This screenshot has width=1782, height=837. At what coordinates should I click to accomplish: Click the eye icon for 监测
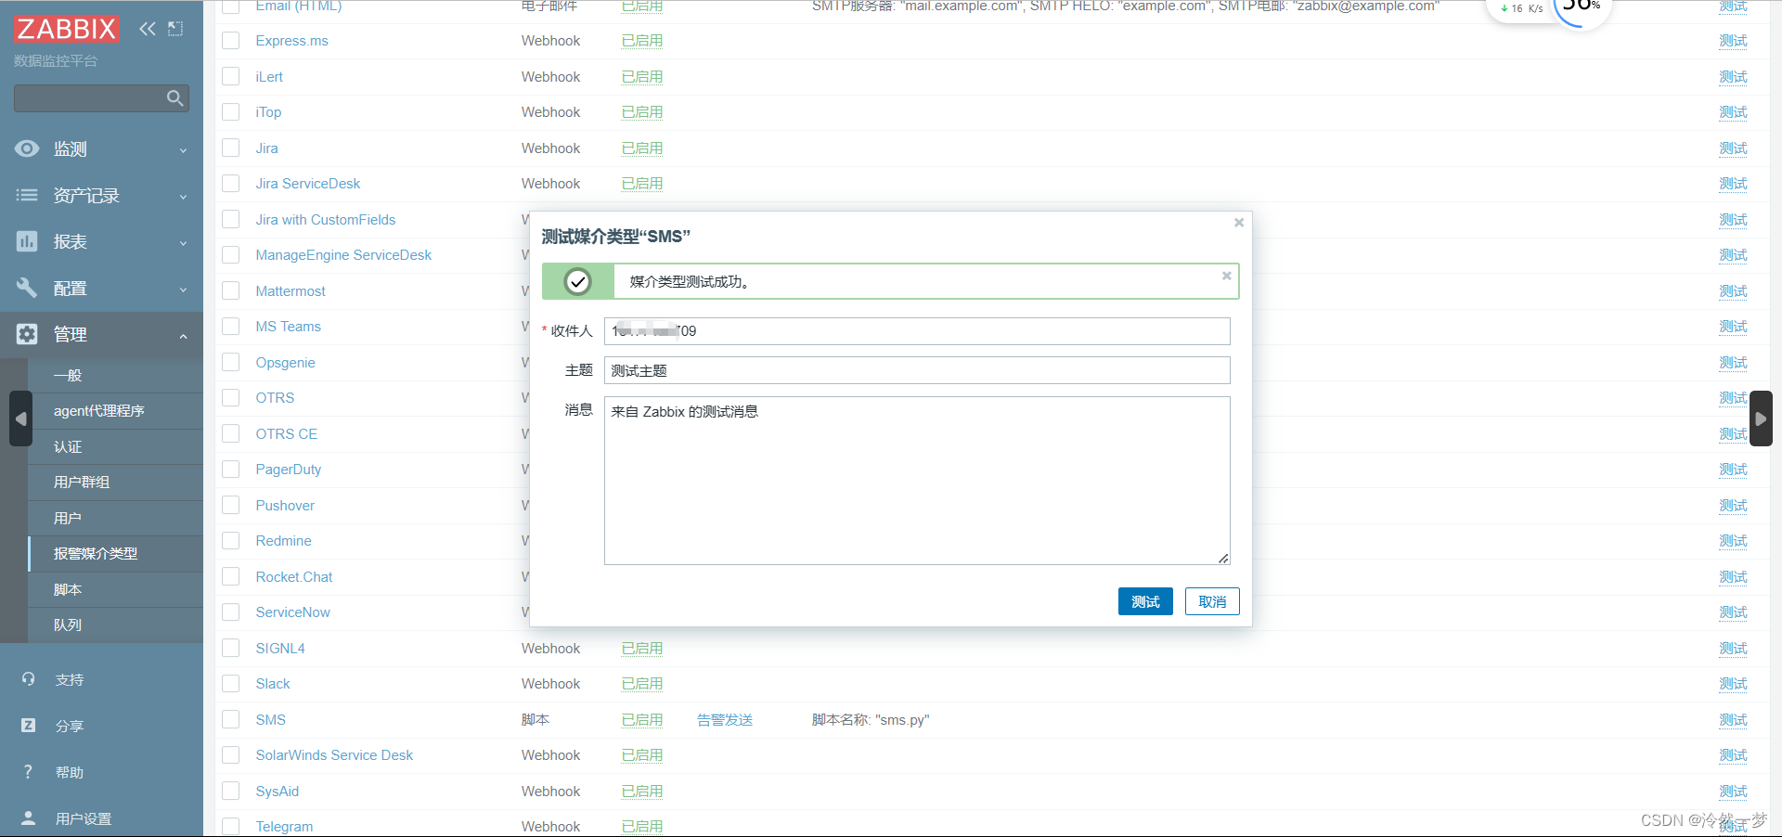[27, 148]
